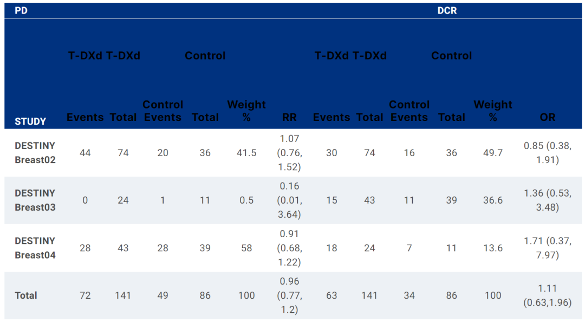Click the DESTINY Breast04 study name
This screenshot has height=323, width=585.
[35, 248]
